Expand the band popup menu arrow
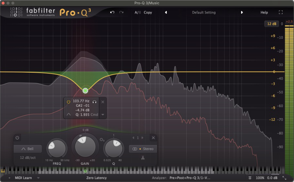Image resolution: width=294 pixels, height=182 pixels. (103, 114)
